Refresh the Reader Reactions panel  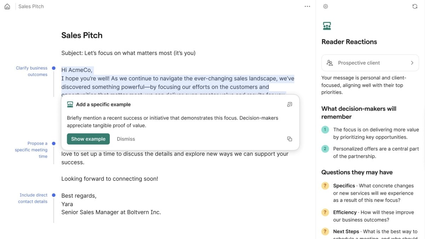(x=415, y=6)
